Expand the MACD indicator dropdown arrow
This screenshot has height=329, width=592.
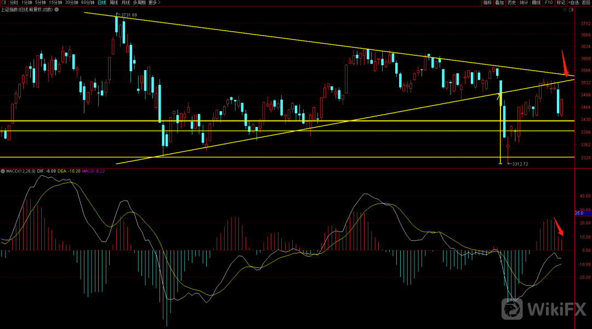3,171
